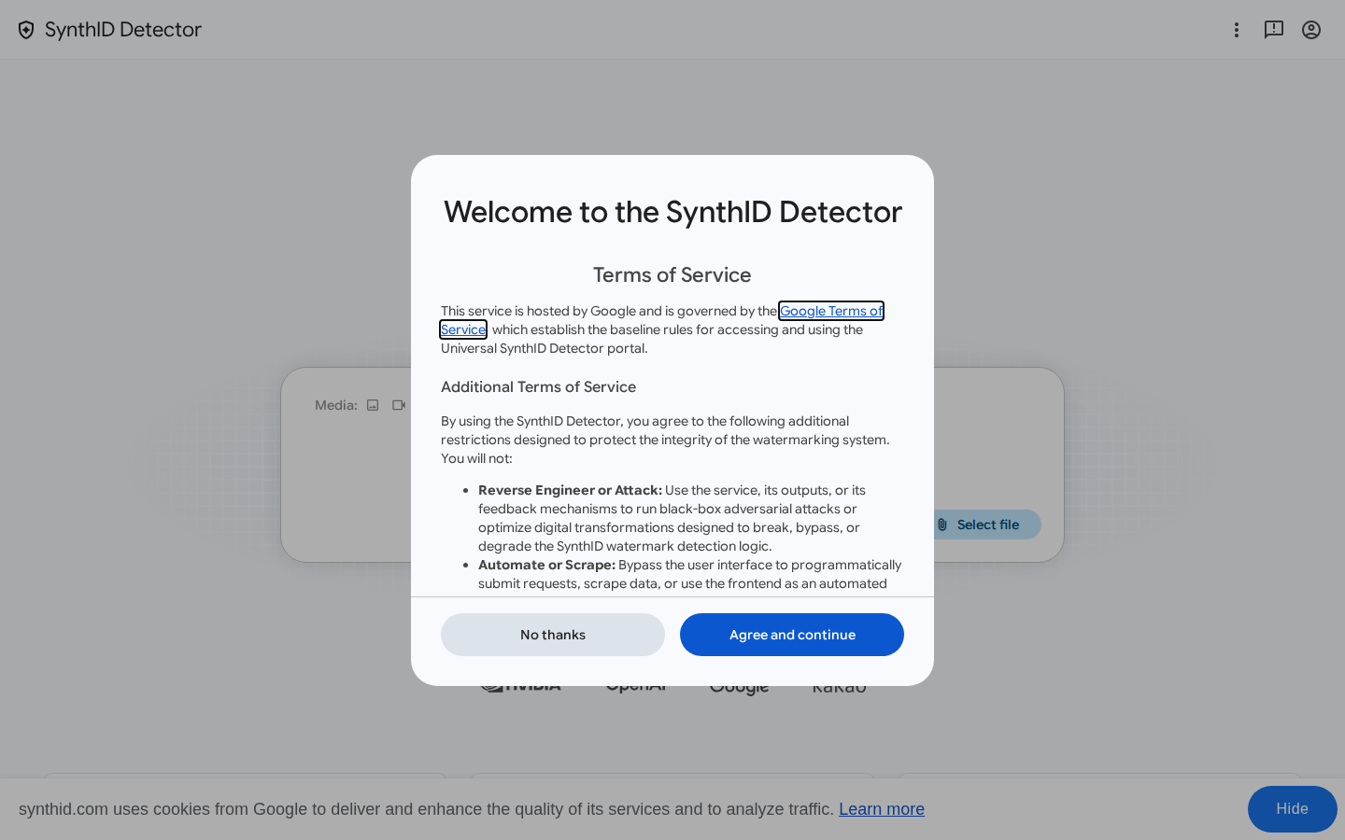Click the Terms of Service subheading
The width and height of the screenshot is (1345, 840).
[672, 275]
